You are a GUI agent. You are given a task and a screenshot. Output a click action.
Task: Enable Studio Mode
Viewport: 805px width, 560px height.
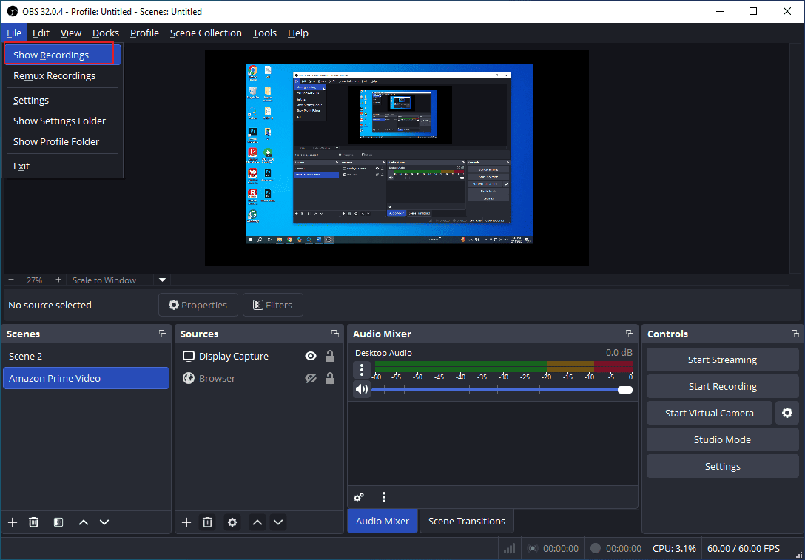(x=721, y=439)
